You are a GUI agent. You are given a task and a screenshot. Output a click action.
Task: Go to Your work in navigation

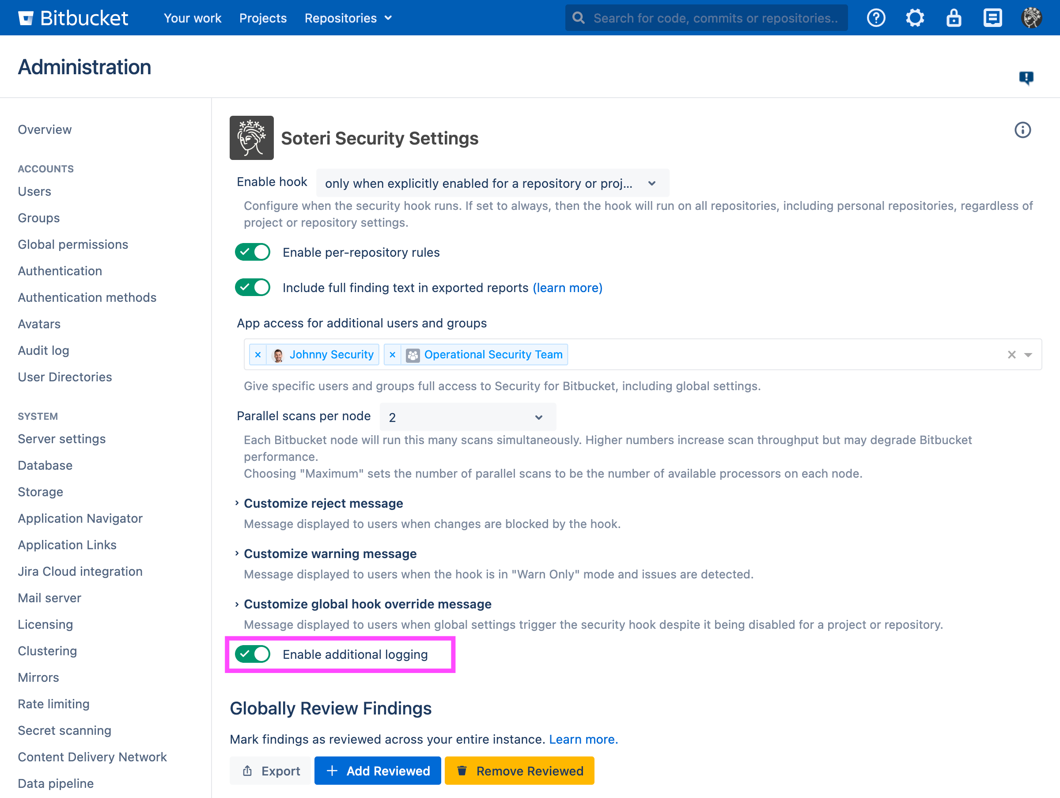coord(192,18)
